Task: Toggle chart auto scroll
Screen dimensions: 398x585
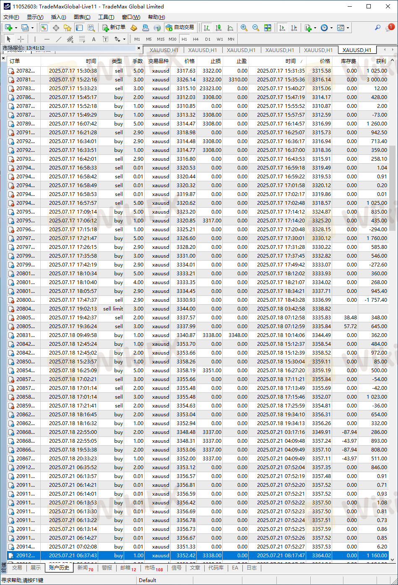Action: (282, 28)
